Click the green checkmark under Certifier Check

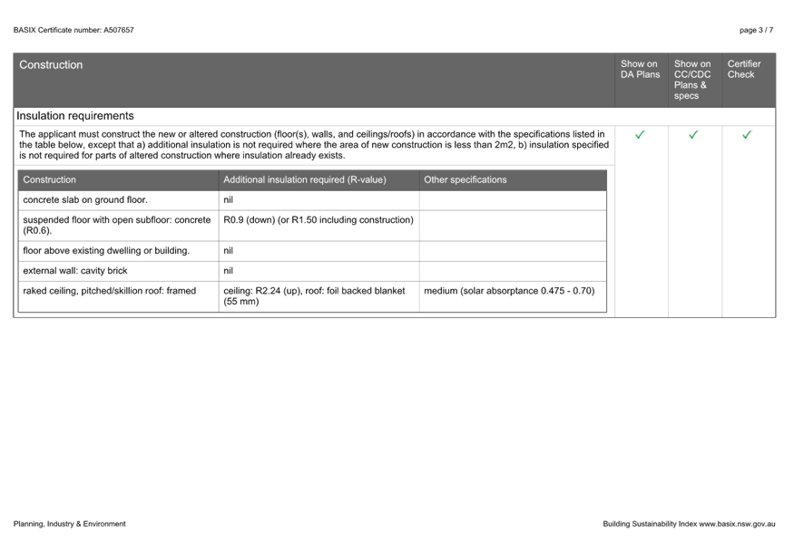click(747, 134)
